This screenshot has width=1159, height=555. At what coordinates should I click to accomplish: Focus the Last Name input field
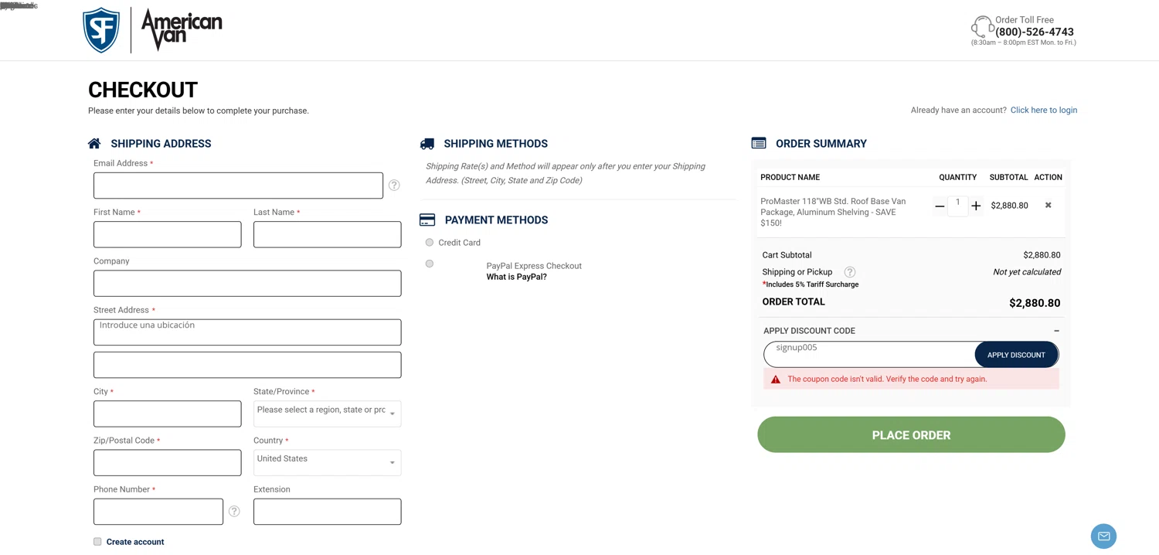(x=327, y=234)
